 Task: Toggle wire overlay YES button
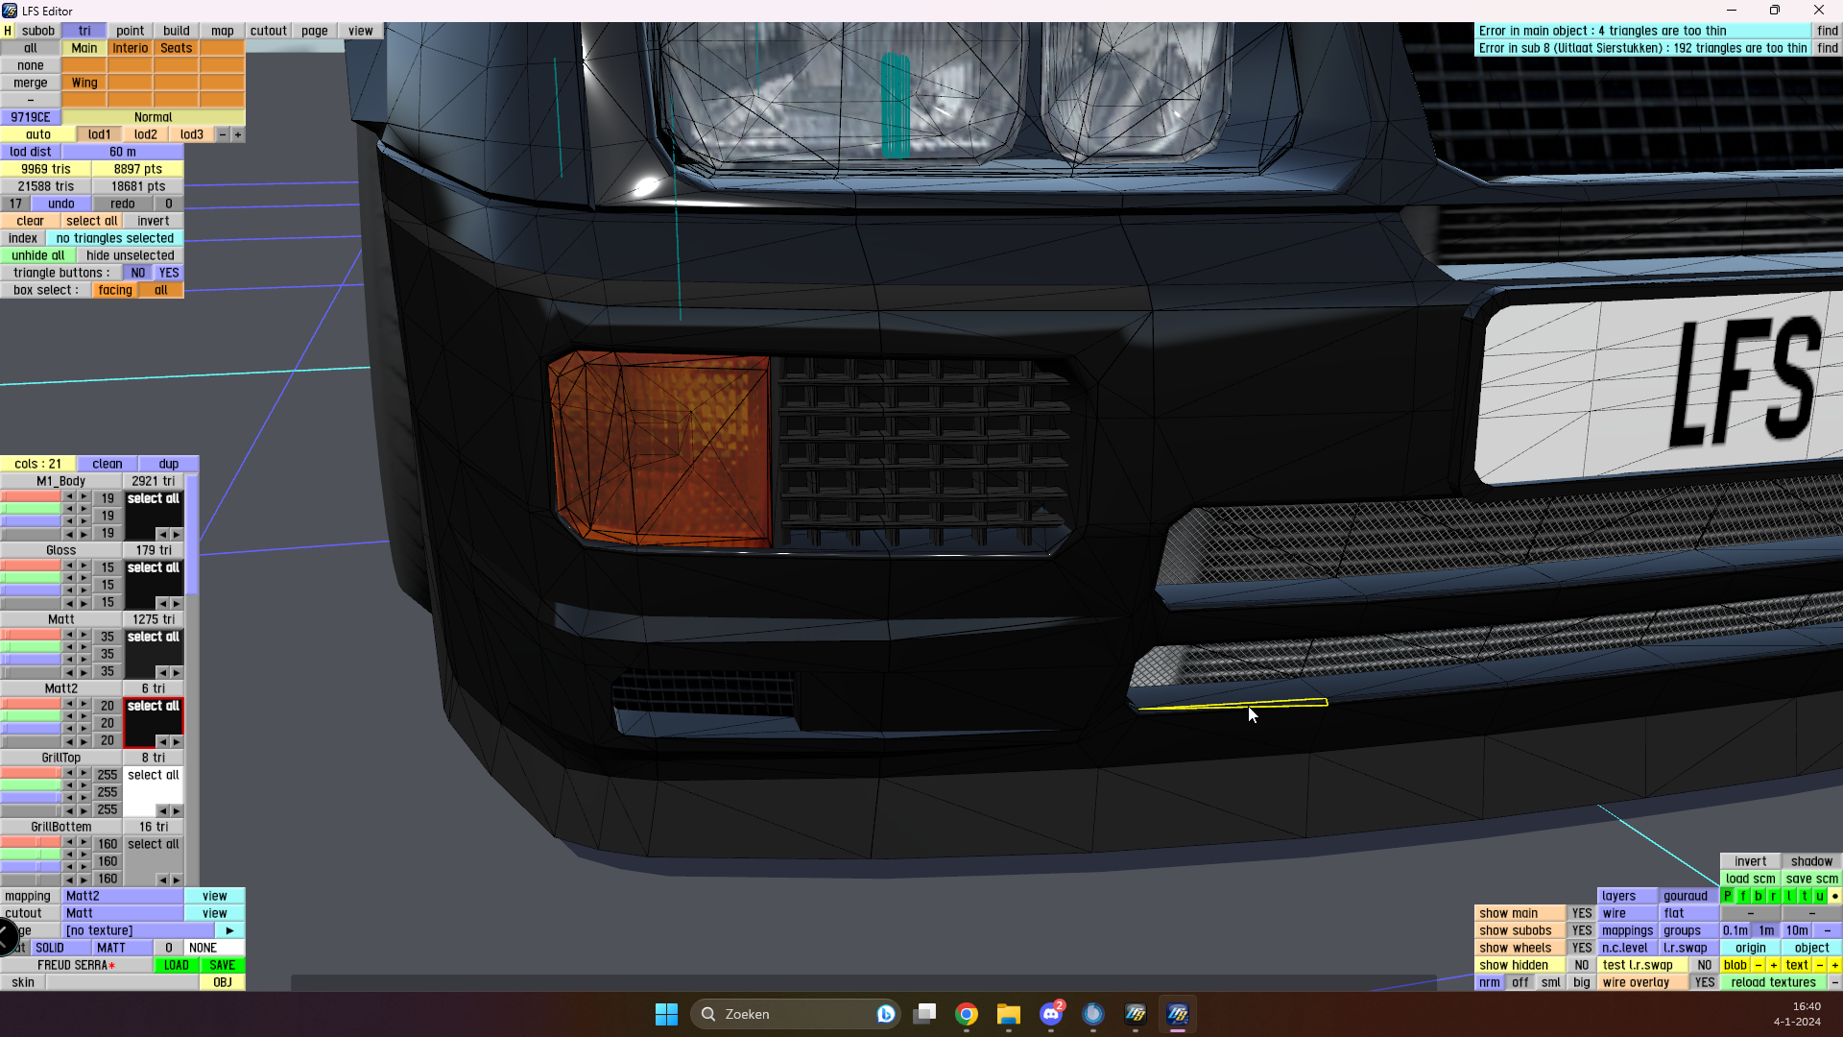pyautogui.click(x=1704, y=982)
